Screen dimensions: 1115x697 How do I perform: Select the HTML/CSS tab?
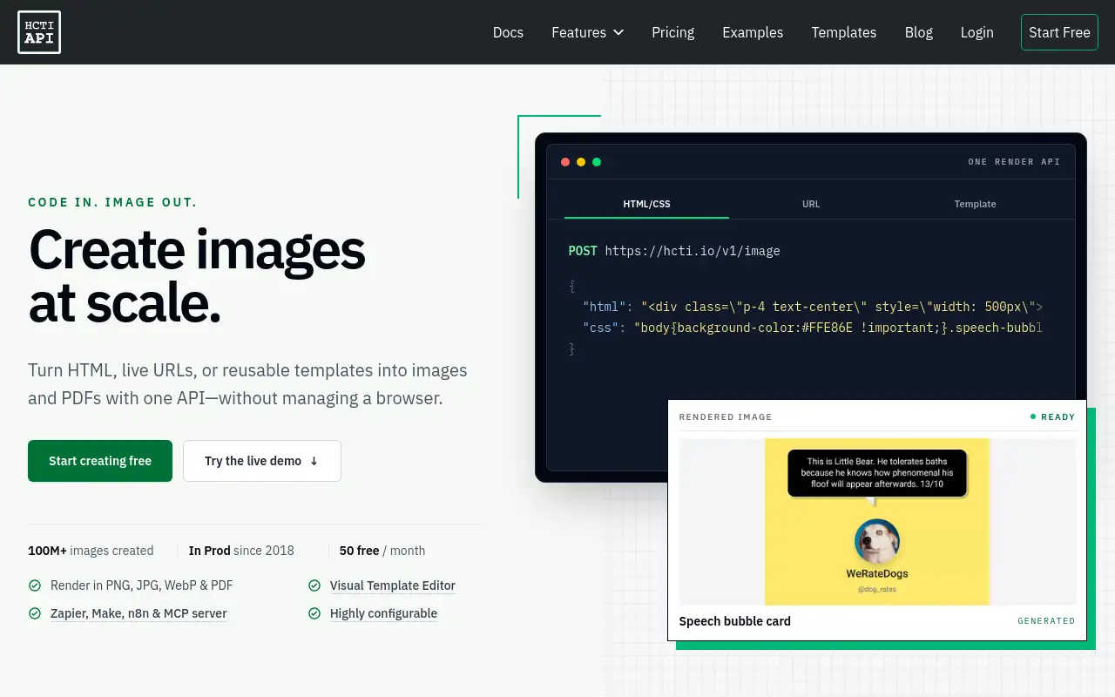646,204
